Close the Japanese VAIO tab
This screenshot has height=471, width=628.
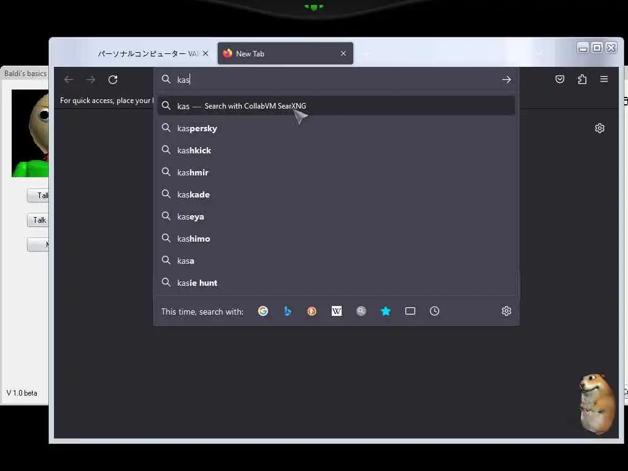click(x=205, y=53)
